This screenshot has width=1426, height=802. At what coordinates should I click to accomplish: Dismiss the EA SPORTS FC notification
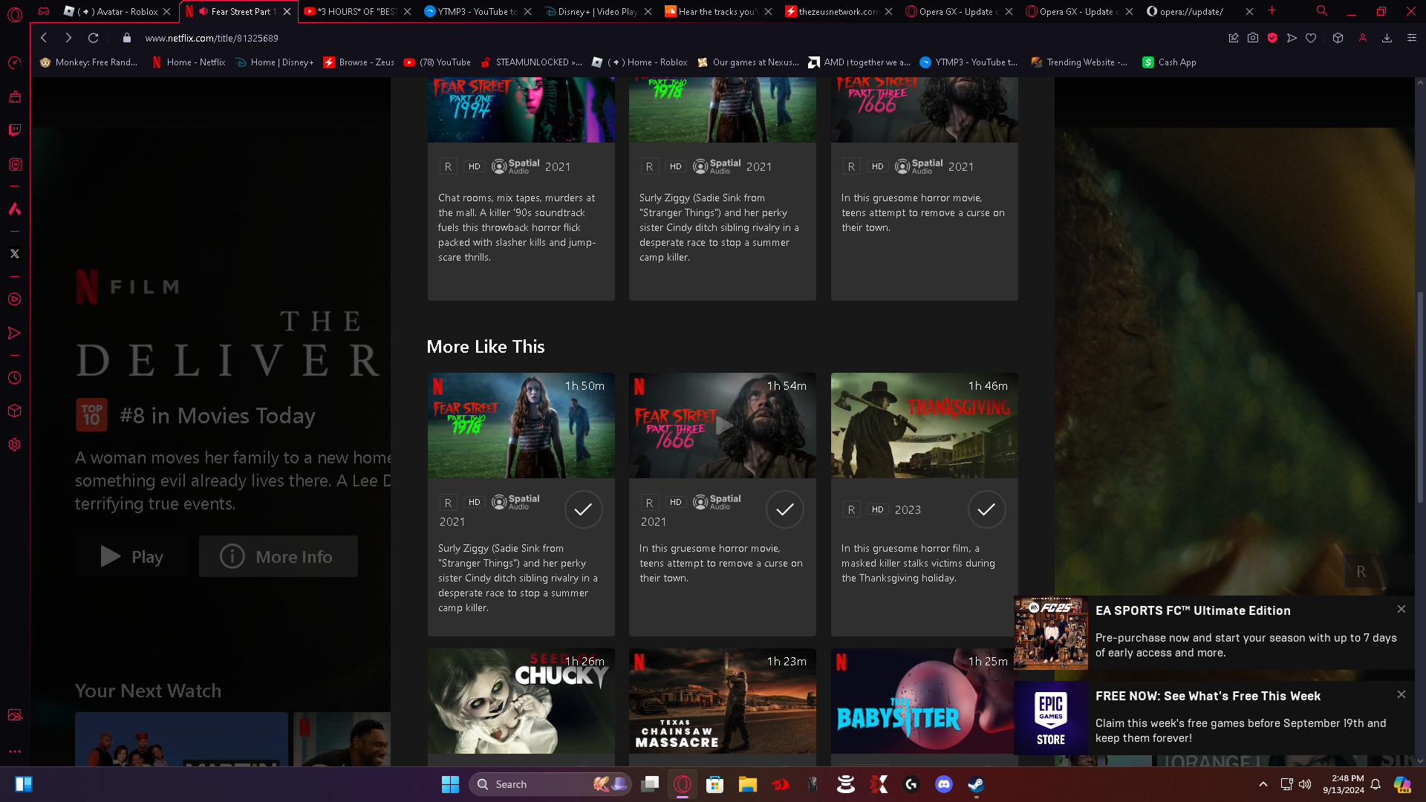pyautogui.click(x=1401, y=609)
